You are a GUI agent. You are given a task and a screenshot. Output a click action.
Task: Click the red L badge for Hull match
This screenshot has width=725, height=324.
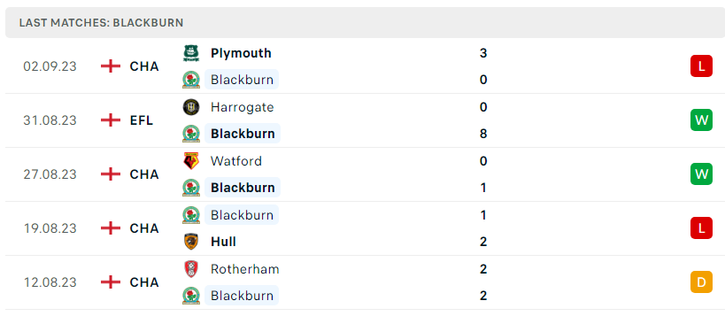[x=701, y=228]
